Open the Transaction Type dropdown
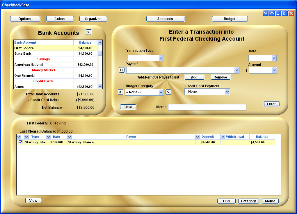Screen dimensions: 297x214 coord(161,58)
